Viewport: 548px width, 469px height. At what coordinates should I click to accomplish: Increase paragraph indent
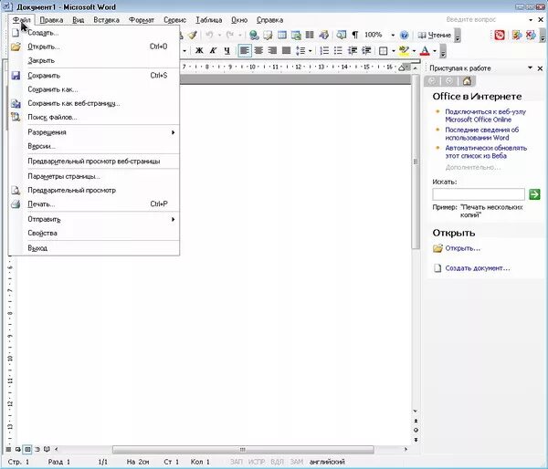point(366,51)
